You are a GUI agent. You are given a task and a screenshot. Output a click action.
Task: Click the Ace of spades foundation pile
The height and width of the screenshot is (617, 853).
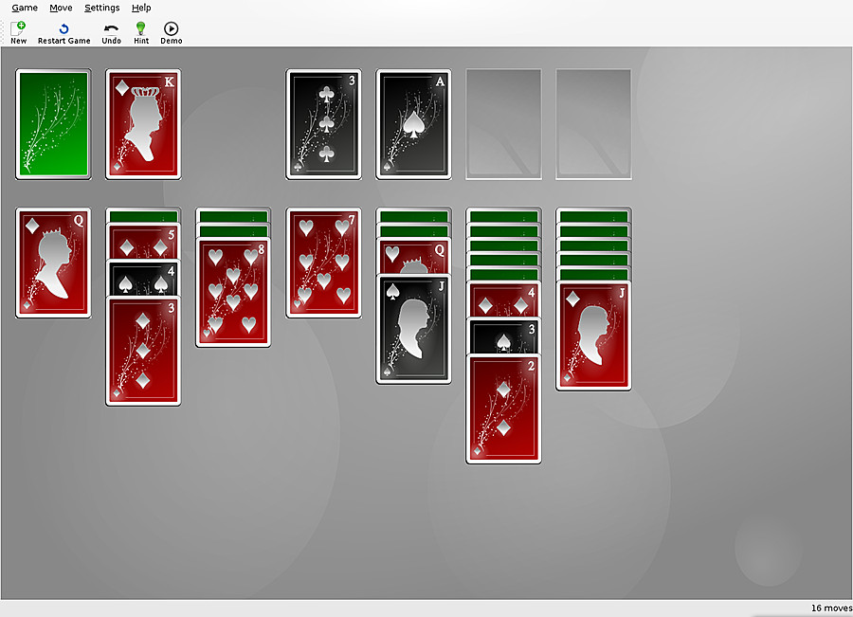tap(413, 124)
